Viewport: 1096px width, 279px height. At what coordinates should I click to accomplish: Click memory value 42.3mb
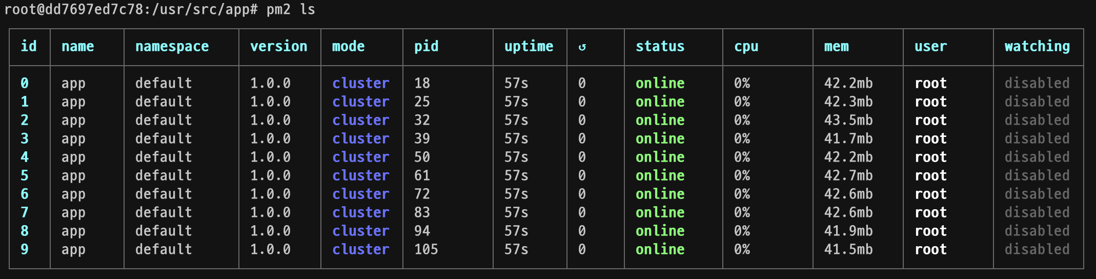(849, 102)
